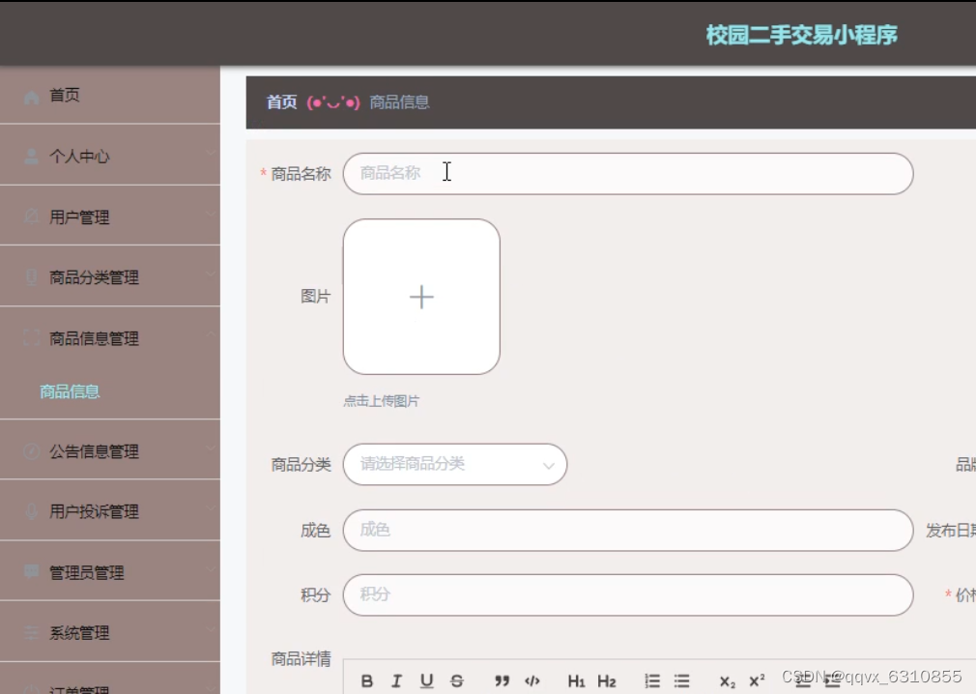Go to 首页 via the breadcrumb link

click(281, 102)
